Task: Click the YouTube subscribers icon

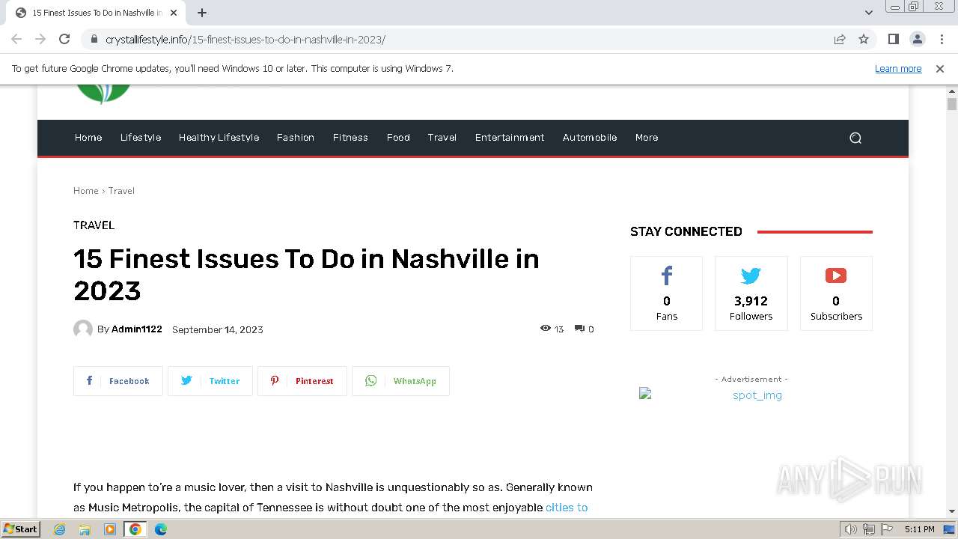Action: tap(836, 275)
